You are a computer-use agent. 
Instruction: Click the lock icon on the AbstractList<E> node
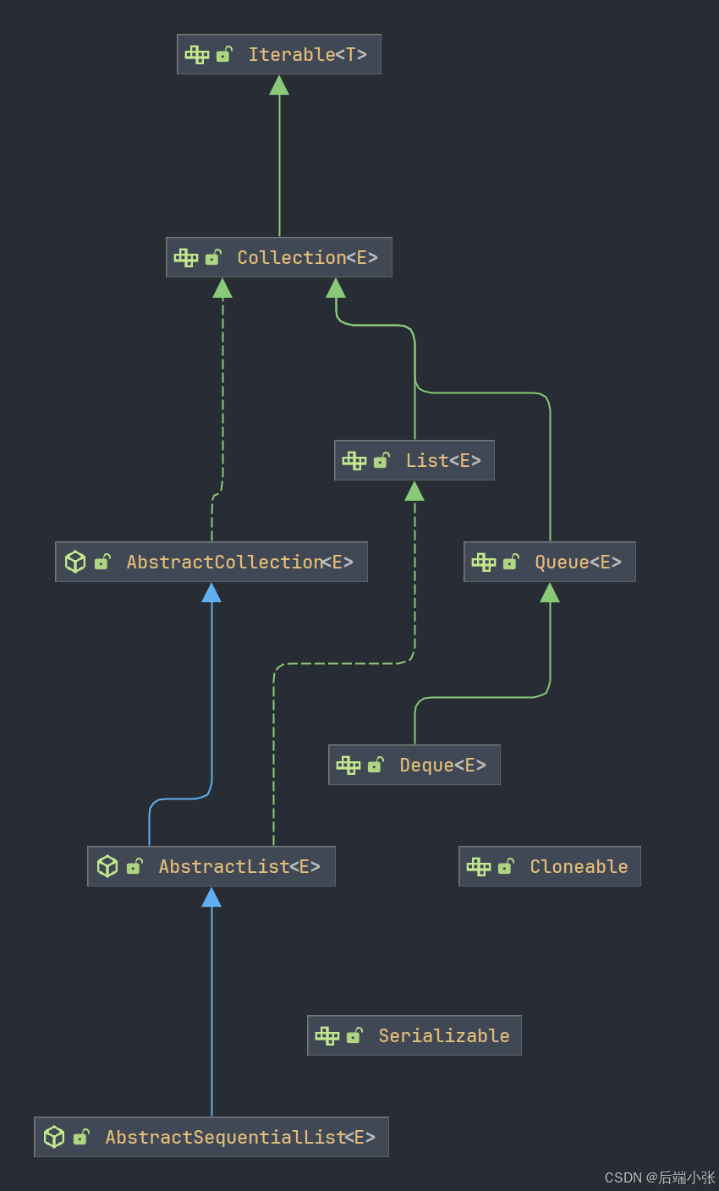134,866
